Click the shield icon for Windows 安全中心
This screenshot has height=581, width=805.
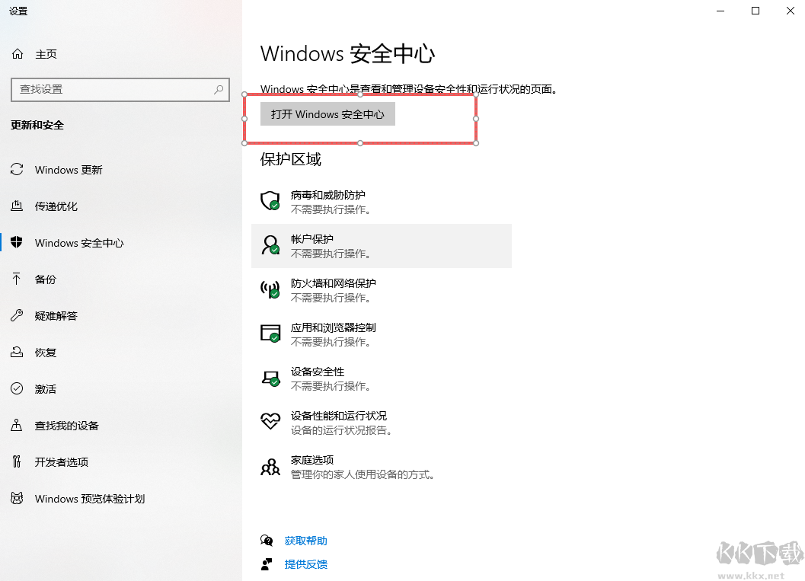tap(17, 242)
